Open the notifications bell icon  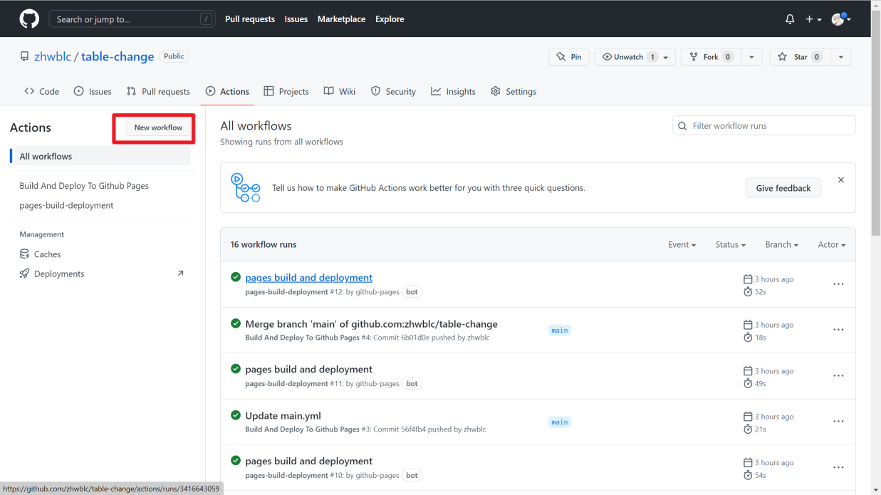coord(790,19)
